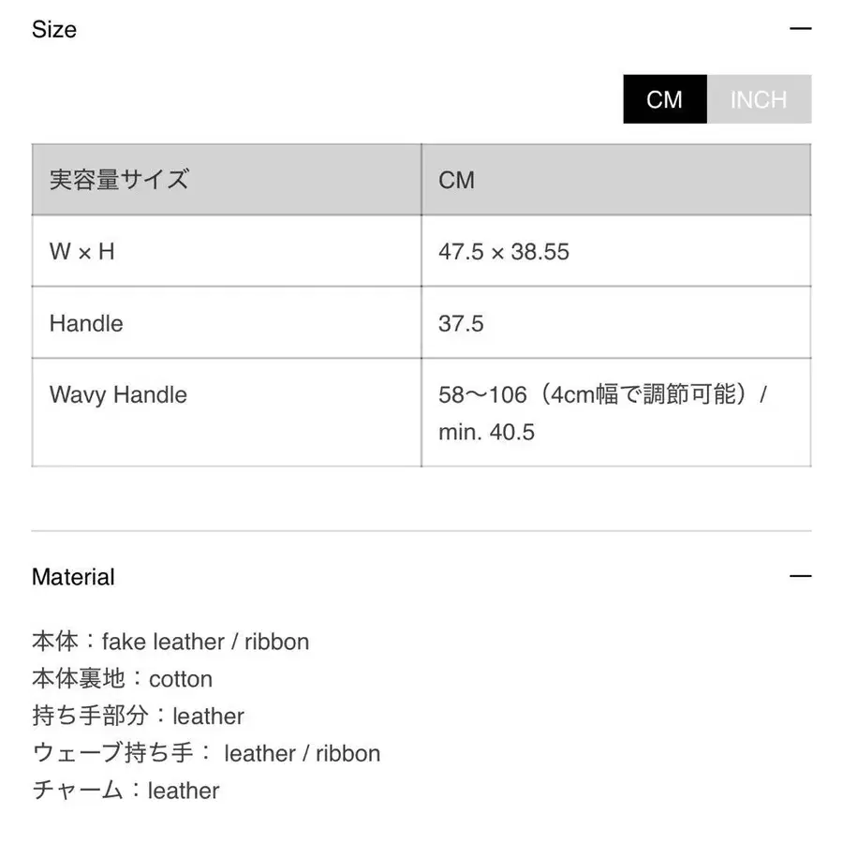843x843 pixels.
Task: Click the Handle row label
Action: point(86,323)
